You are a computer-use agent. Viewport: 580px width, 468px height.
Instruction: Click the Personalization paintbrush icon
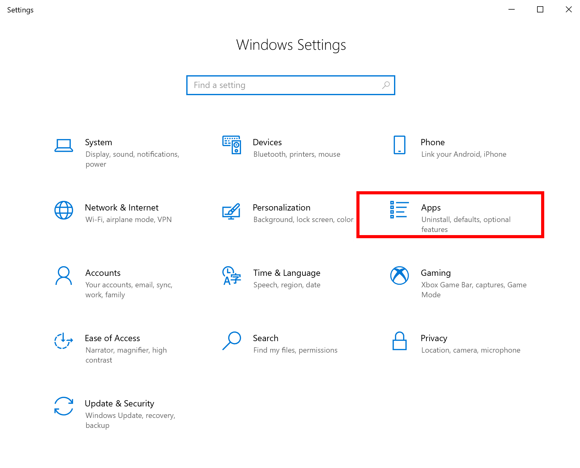[x=231, y=211]
